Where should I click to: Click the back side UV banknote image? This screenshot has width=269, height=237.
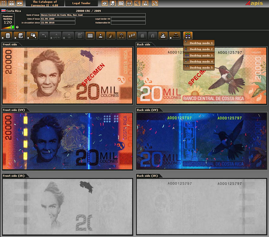point(202,141)
